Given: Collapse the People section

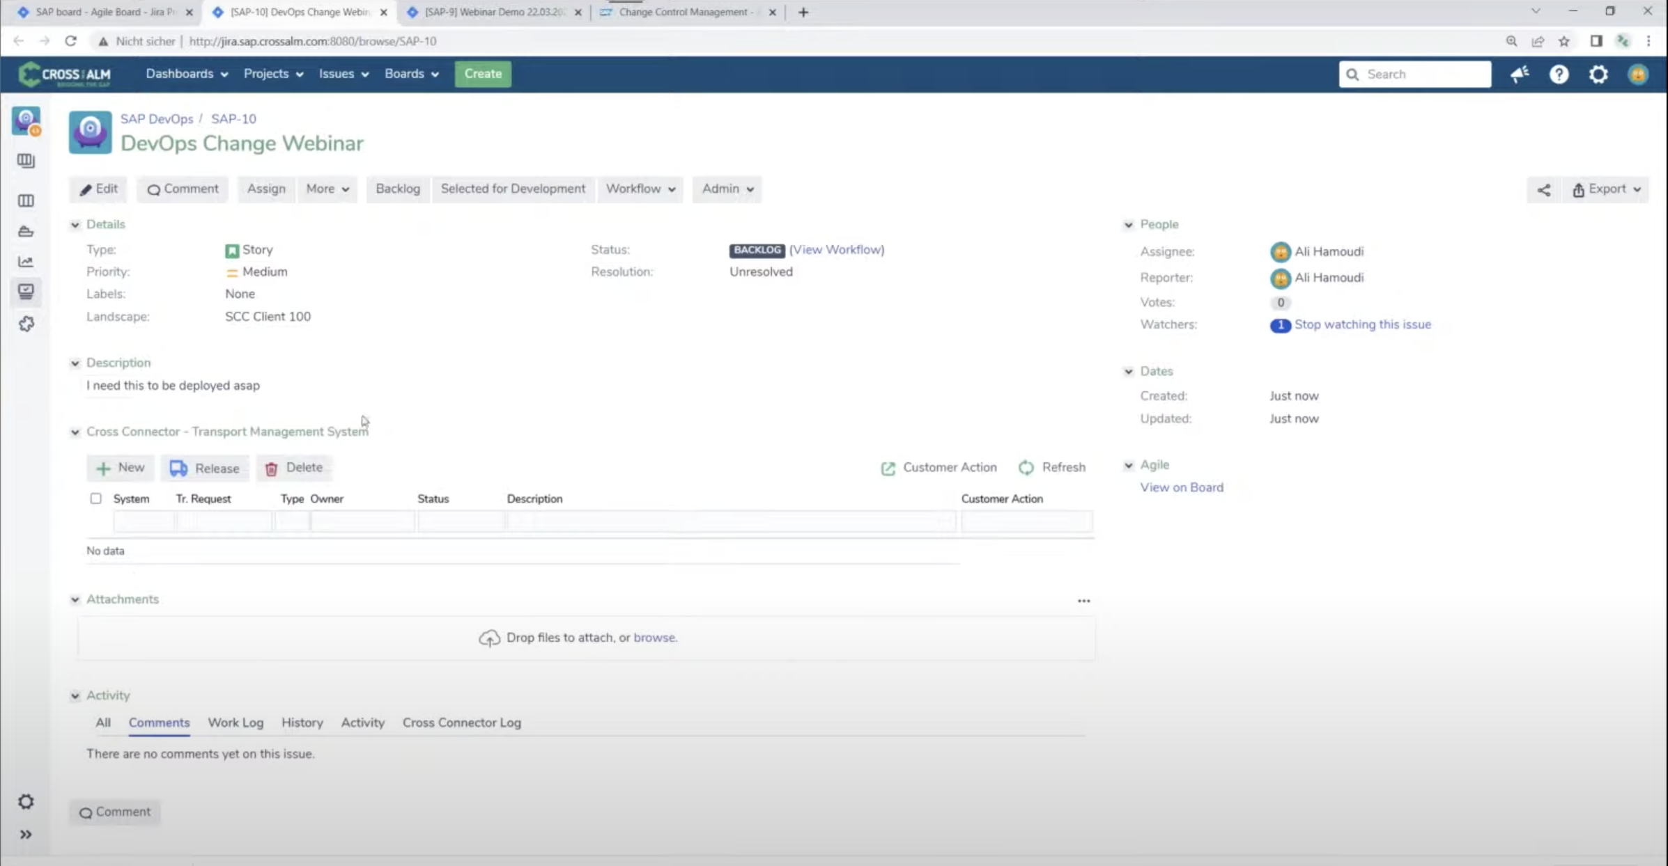Looking at the screenshot, I should click(x=1129, y=225).
